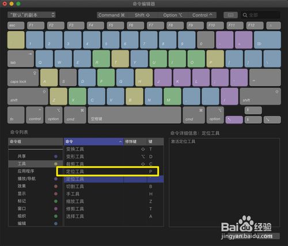Click the F12 function key
The image size is (288, 246).
pyautogui.click(x=255, y=25)
